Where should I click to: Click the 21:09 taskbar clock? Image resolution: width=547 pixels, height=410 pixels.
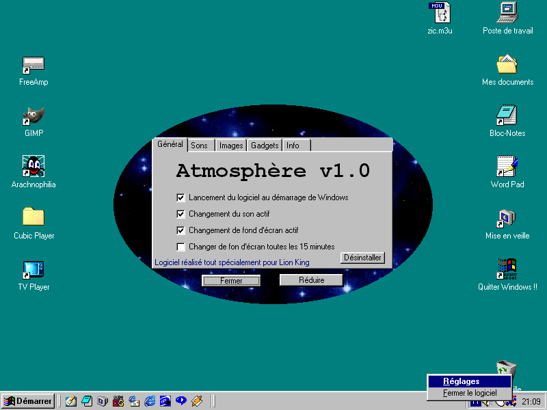pyautogui.click(x=531, y=402)
